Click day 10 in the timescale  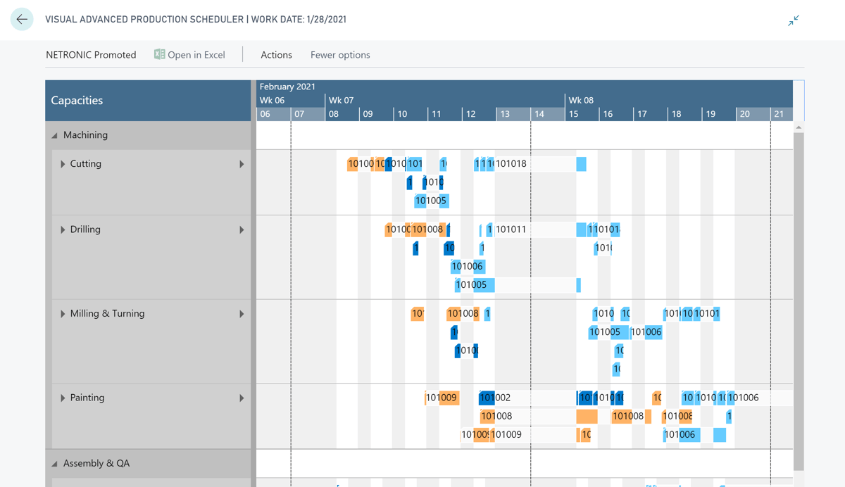(411, 114)
